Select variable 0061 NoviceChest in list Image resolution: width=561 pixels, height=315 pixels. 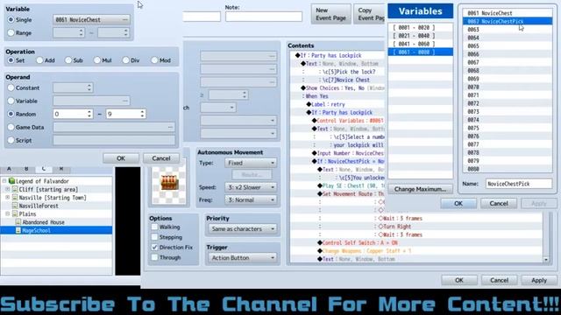point(508,13)
